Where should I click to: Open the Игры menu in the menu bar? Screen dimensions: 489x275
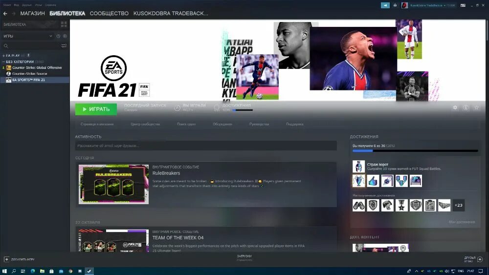[x=38, y=5]
